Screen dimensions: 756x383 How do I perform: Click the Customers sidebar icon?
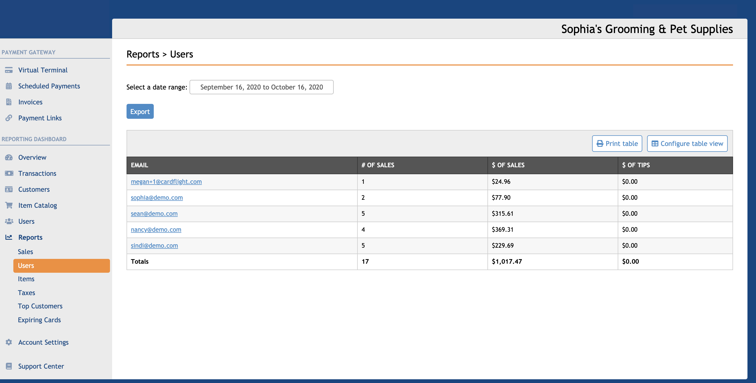pos(8,189)
